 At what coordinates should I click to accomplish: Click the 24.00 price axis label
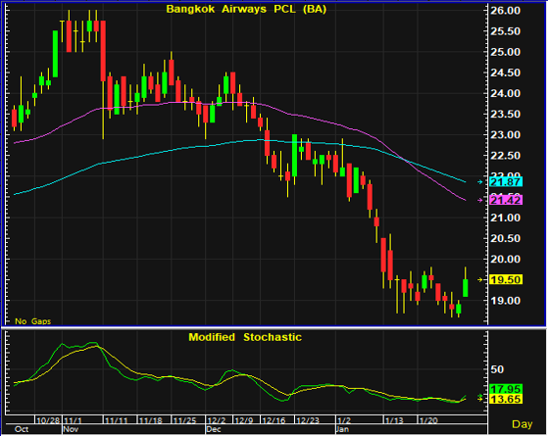(x=506, y=93)
